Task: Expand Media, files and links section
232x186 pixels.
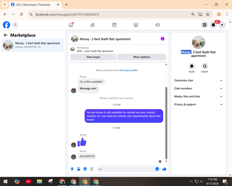Action: tap(198, 96)
